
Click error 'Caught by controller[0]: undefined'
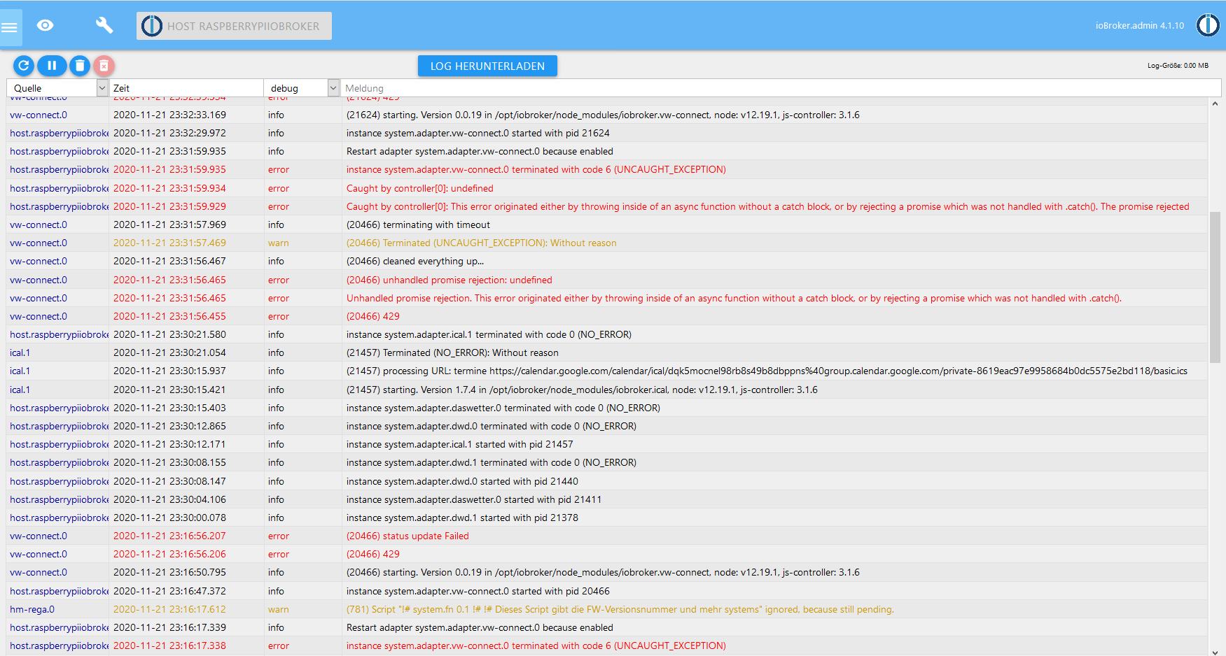click(420, 188)
